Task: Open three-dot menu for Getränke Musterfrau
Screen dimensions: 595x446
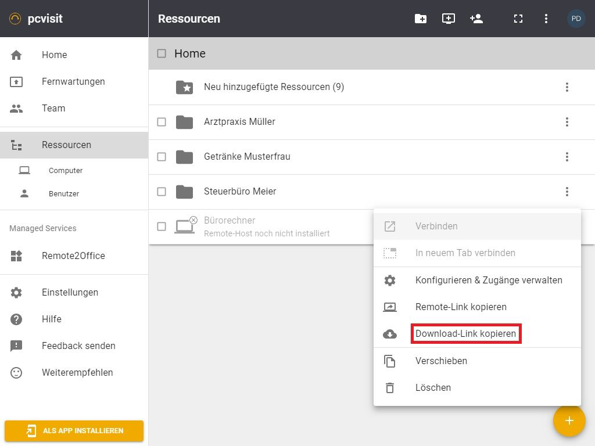Action: [567, 157]
